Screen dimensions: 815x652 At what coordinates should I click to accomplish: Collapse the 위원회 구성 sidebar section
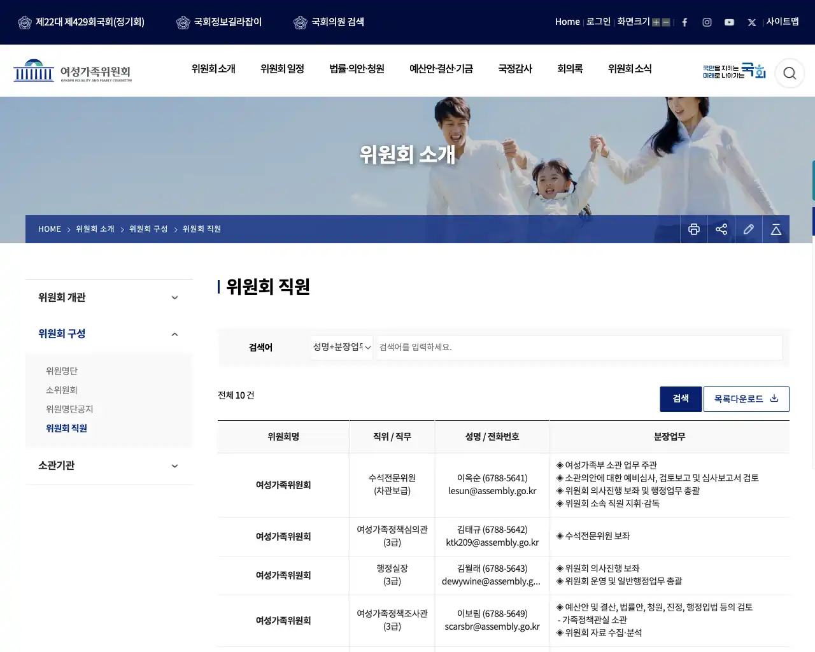click(109, 334)
